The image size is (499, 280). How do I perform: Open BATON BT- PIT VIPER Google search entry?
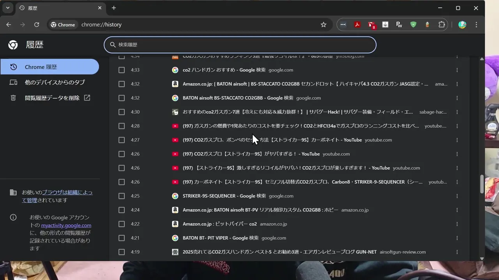[221, 238]
